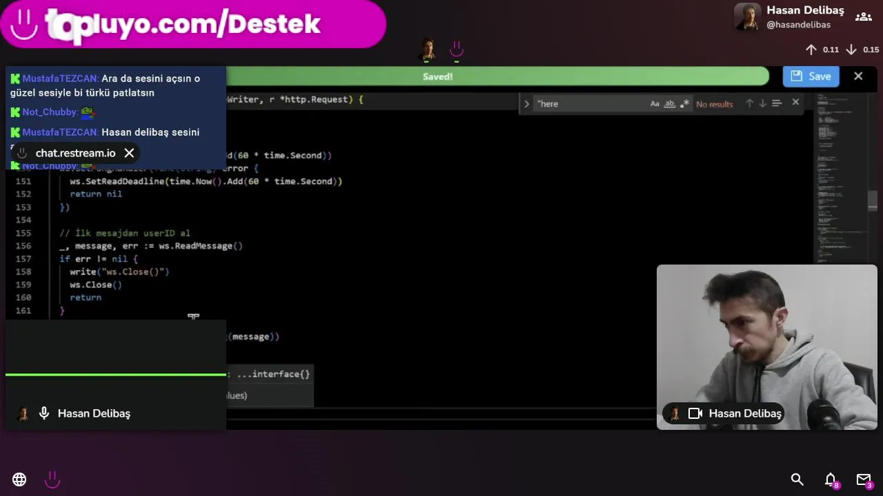Click the "No results" text in find widget
Viewport: 883px width, 496px height.
click(x=715, y=104)
